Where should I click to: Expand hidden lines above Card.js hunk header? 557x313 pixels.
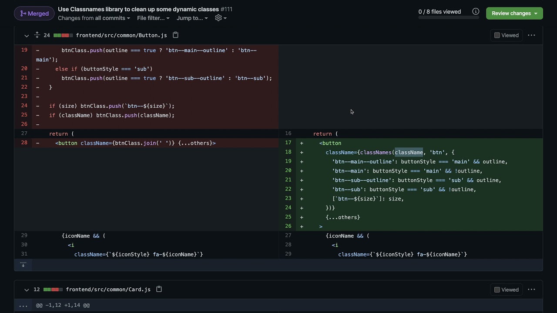click(23, 305)
